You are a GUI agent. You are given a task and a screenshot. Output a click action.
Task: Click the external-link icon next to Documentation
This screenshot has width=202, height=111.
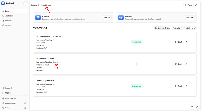pos(25,103)
